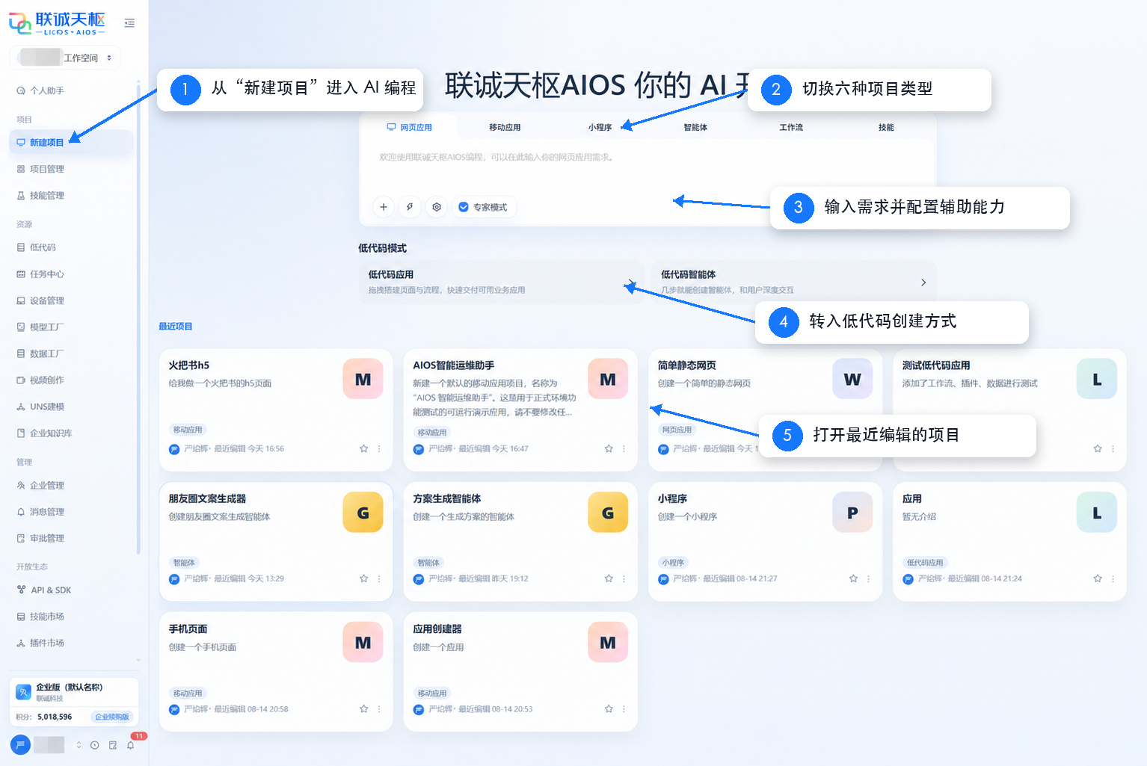The height and width of the screenshot is (766, 1147).
Task: Collapse the sidebar with the menu icon
Action: point(129,23)
